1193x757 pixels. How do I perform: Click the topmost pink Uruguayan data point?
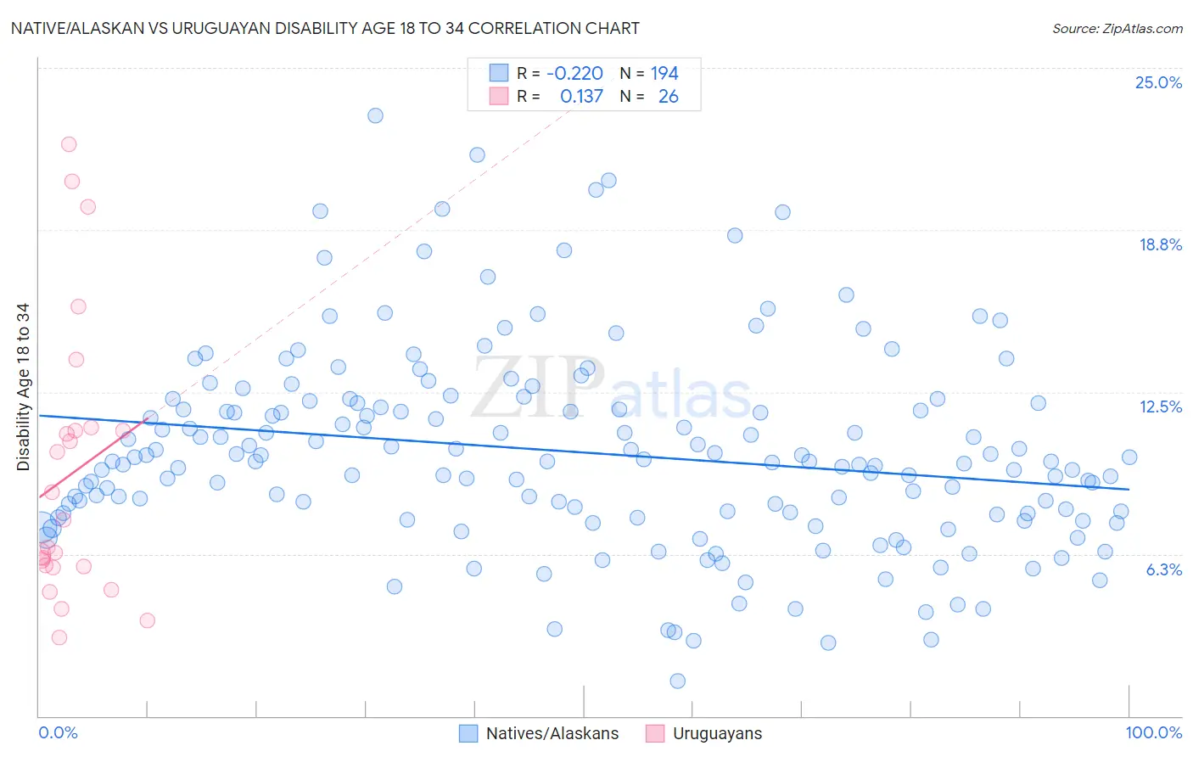pos(69,144)
